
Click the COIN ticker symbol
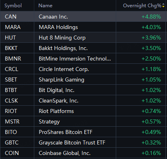[x=12, y=153]
